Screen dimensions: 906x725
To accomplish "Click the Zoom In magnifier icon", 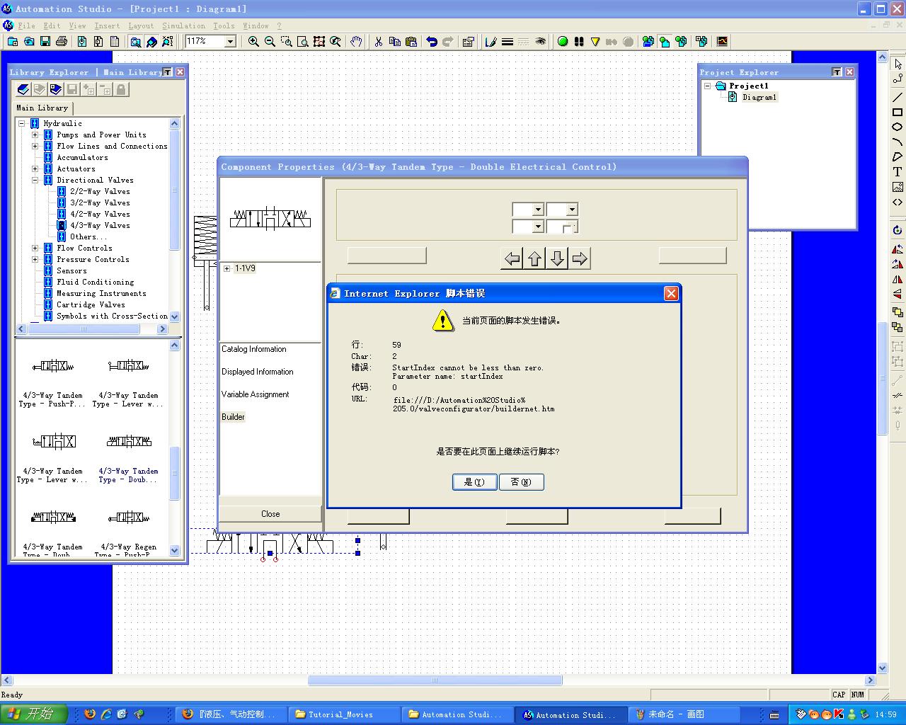I will tap(253, 42).
